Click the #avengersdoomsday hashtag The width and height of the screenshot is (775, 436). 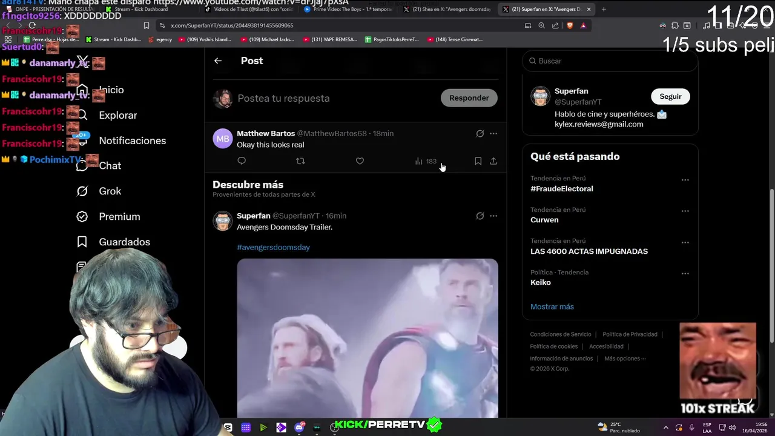pyautogui.click(x=273, y=247)
